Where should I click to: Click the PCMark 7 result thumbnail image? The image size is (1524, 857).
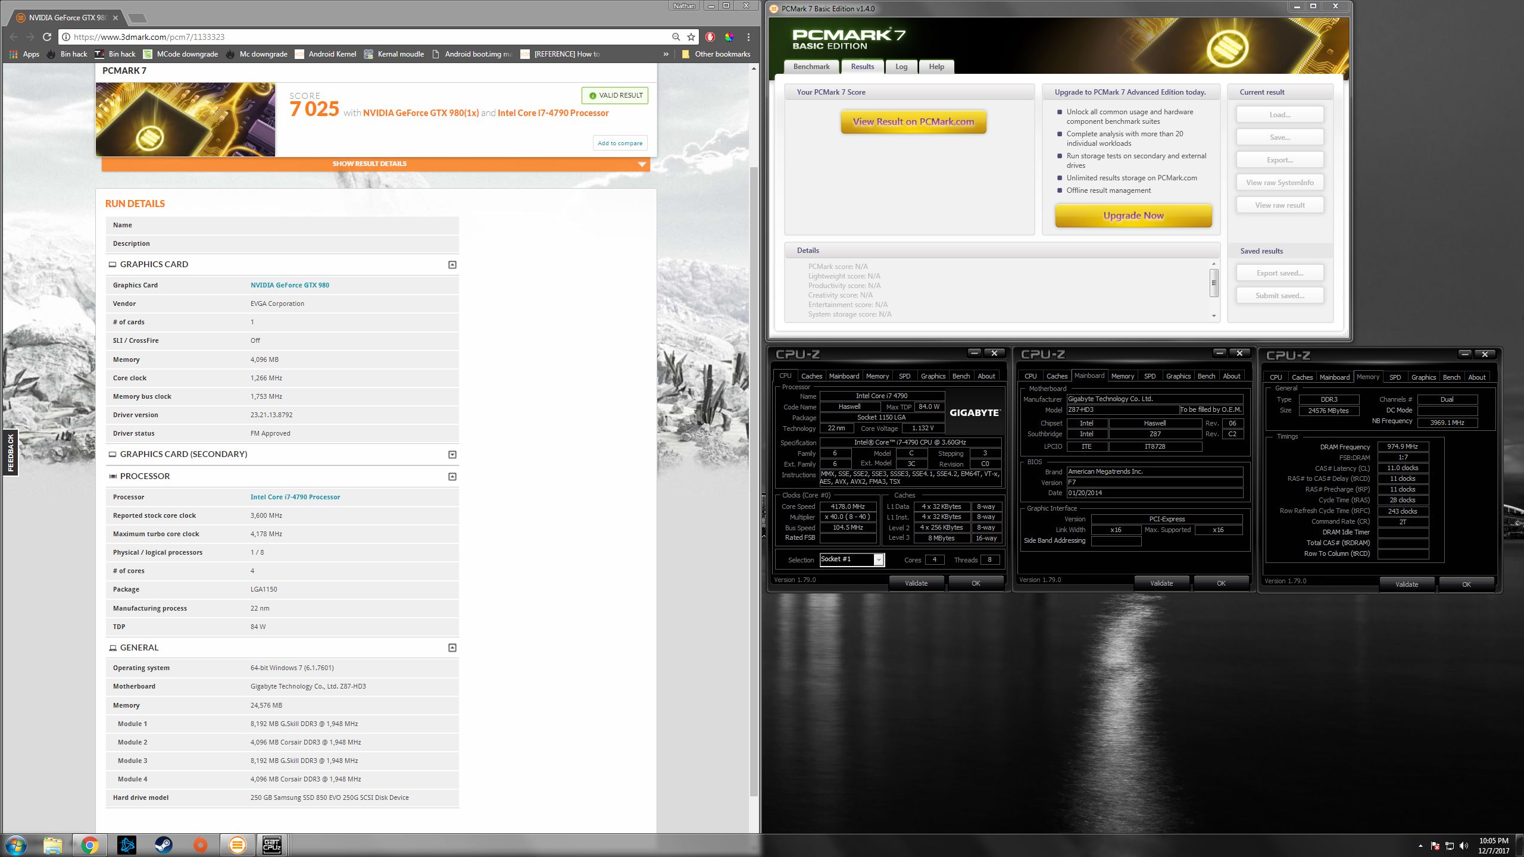[186, 120]
